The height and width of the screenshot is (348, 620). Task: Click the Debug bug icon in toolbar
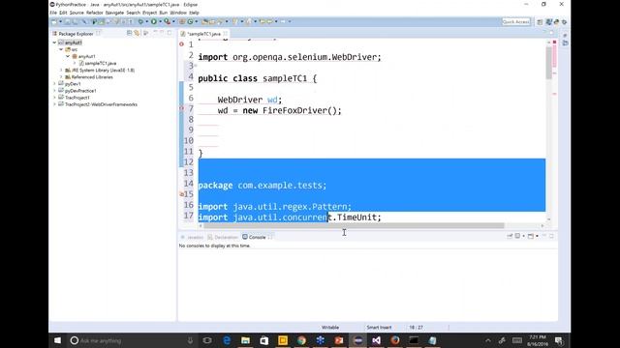pos(140,21)
